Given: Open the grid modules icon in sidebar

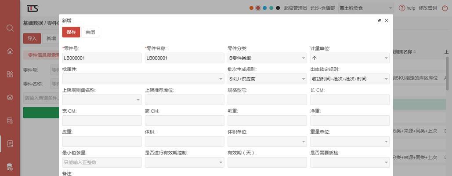Looking at the screenshot, I should (10, 74).
